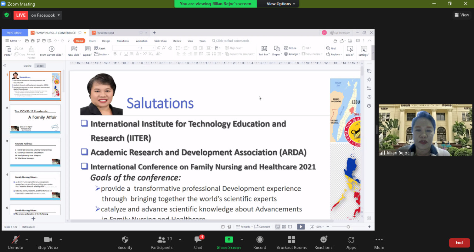Expand Share Screen options arrow

tap(242, 239)
